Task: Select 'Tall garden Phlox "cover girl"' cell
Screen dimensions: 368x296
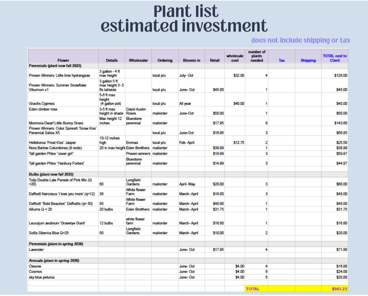Action: tap(63, 154)
